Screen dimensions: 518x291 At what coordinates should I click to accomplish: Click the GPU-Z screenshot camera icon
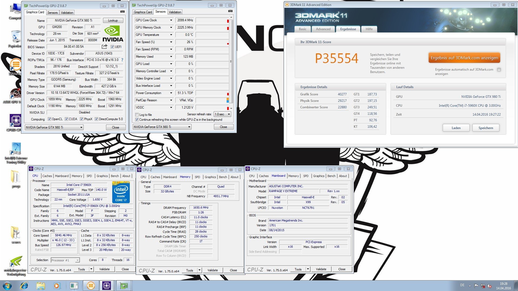tap(122, 12)
